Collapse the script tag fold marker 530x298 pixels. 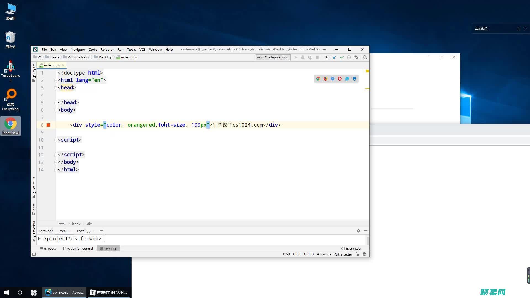tap(56, 140)
